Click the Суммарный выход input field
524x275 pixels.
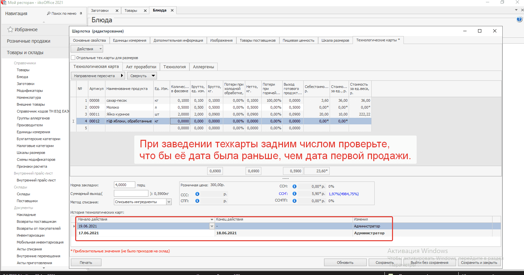pos(131,193)
